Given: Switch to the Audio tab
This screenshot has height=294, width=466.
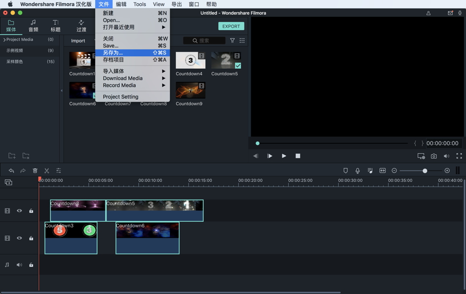Looking at the screenshot, I should (33, 26).
